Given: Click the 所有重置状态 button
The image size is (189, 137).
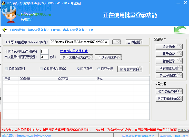Looking at the screenshot, I should [x=169, y=68].
